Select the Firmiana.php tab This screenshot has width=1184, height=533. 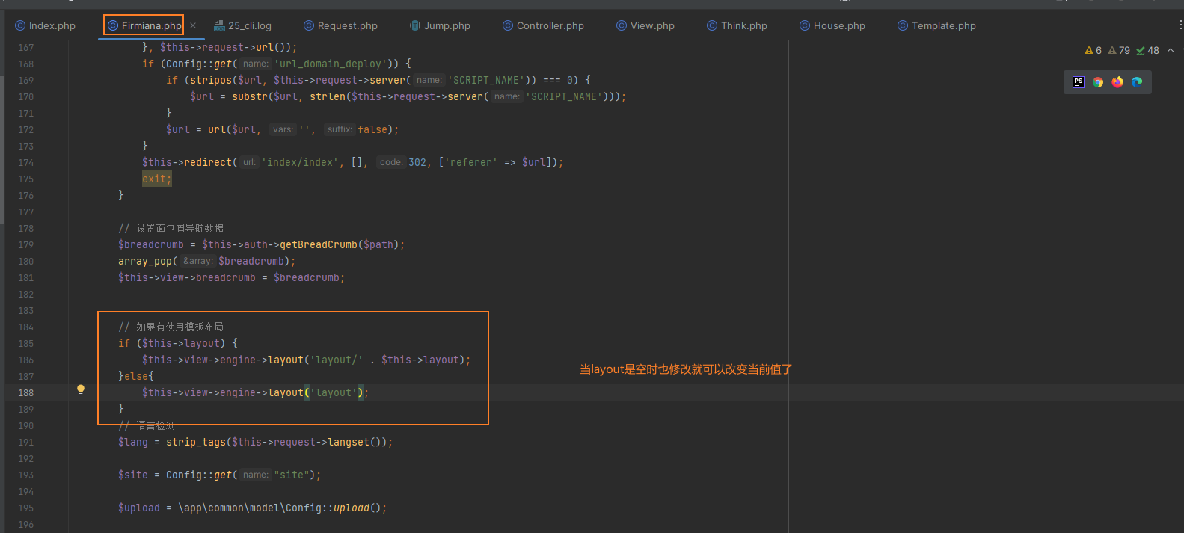pos(144,25)
